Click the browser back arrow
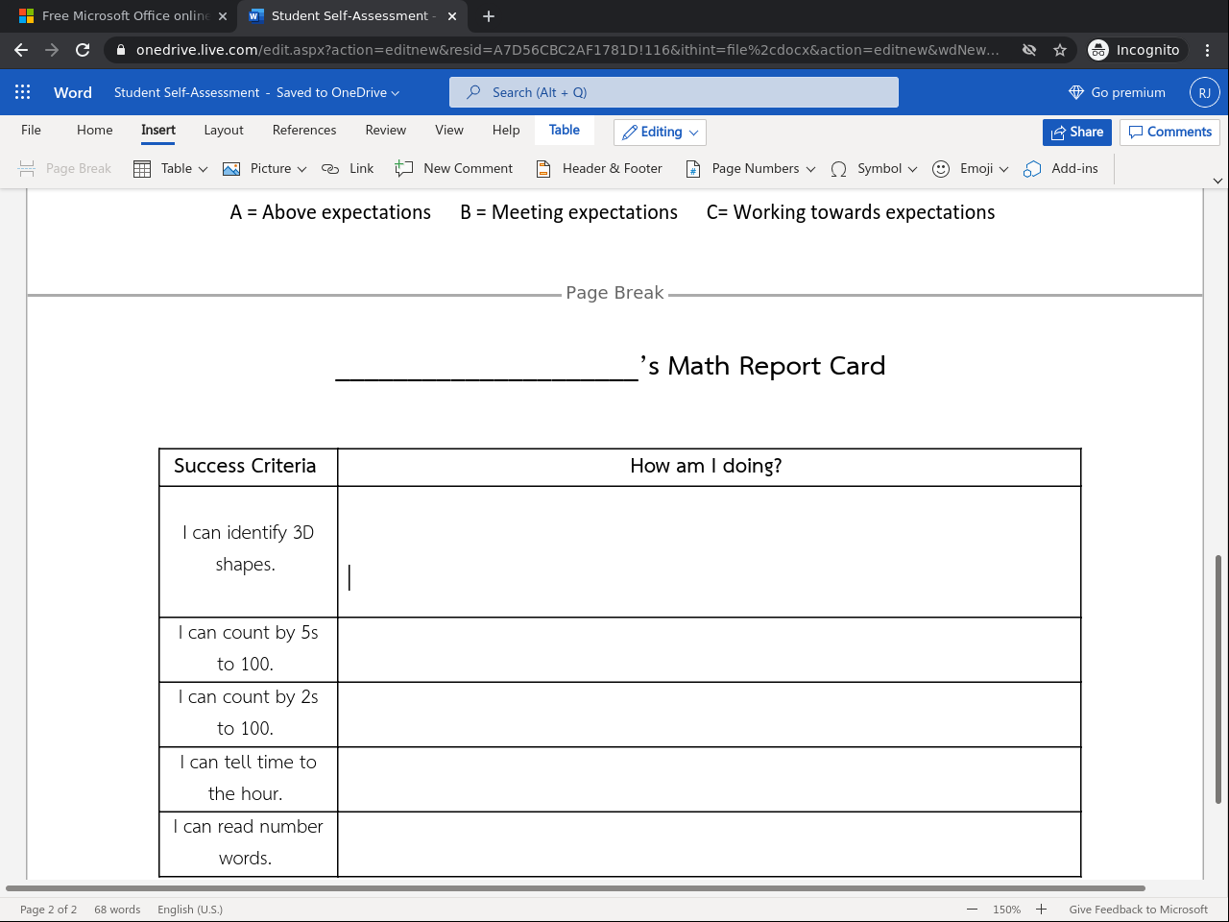1229x922 pixels. pyautogui.click(x=21, y=50)
